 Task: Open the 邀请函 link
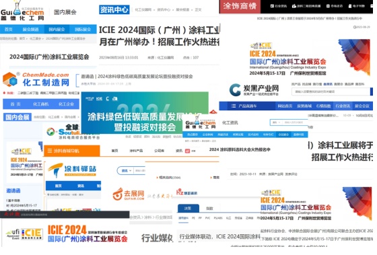(x=13, y=190)
